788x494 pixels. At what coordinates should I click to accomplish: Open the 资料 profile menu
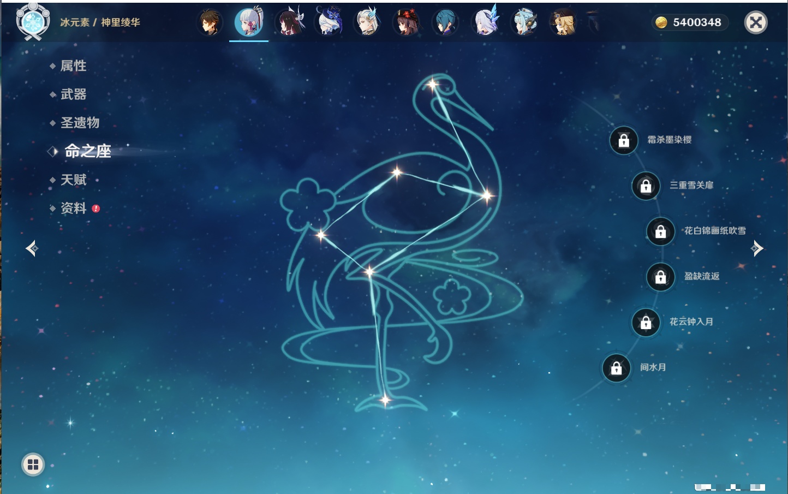coord(73,208)
